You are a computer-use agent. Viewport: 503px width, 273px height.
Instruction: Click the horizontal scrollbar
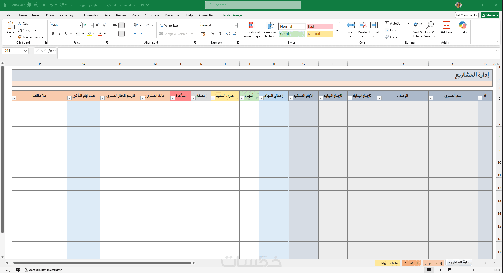(102, 263)
